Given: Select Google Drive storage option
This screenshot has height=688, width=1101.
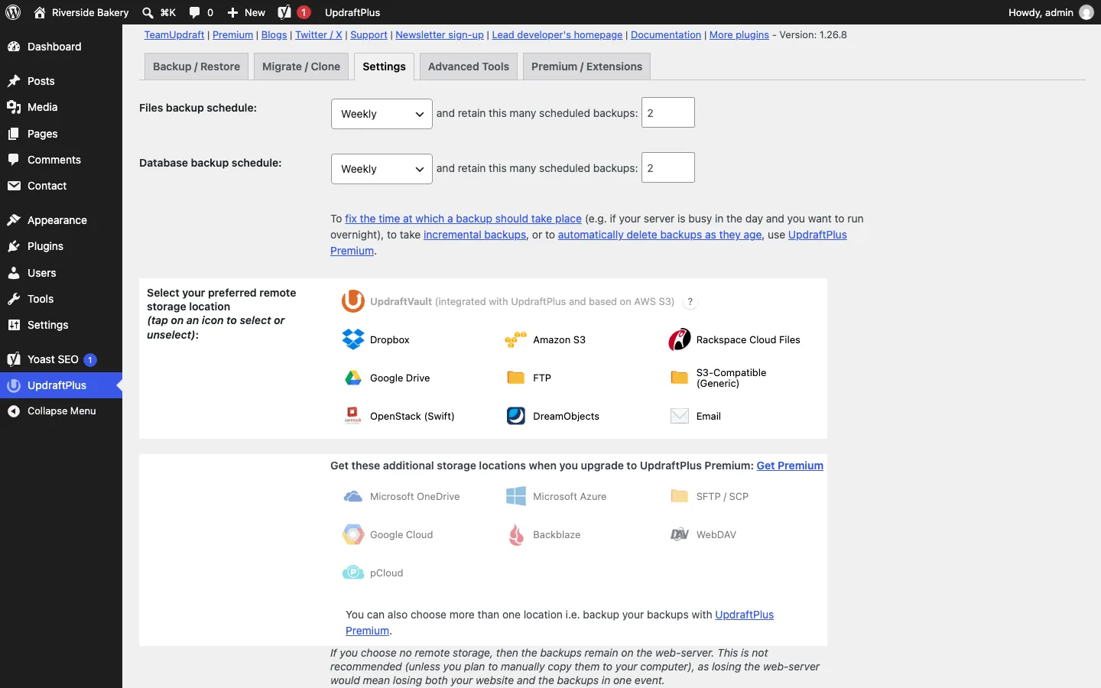Looking at the screenshot, I should [x=386, y=378].
